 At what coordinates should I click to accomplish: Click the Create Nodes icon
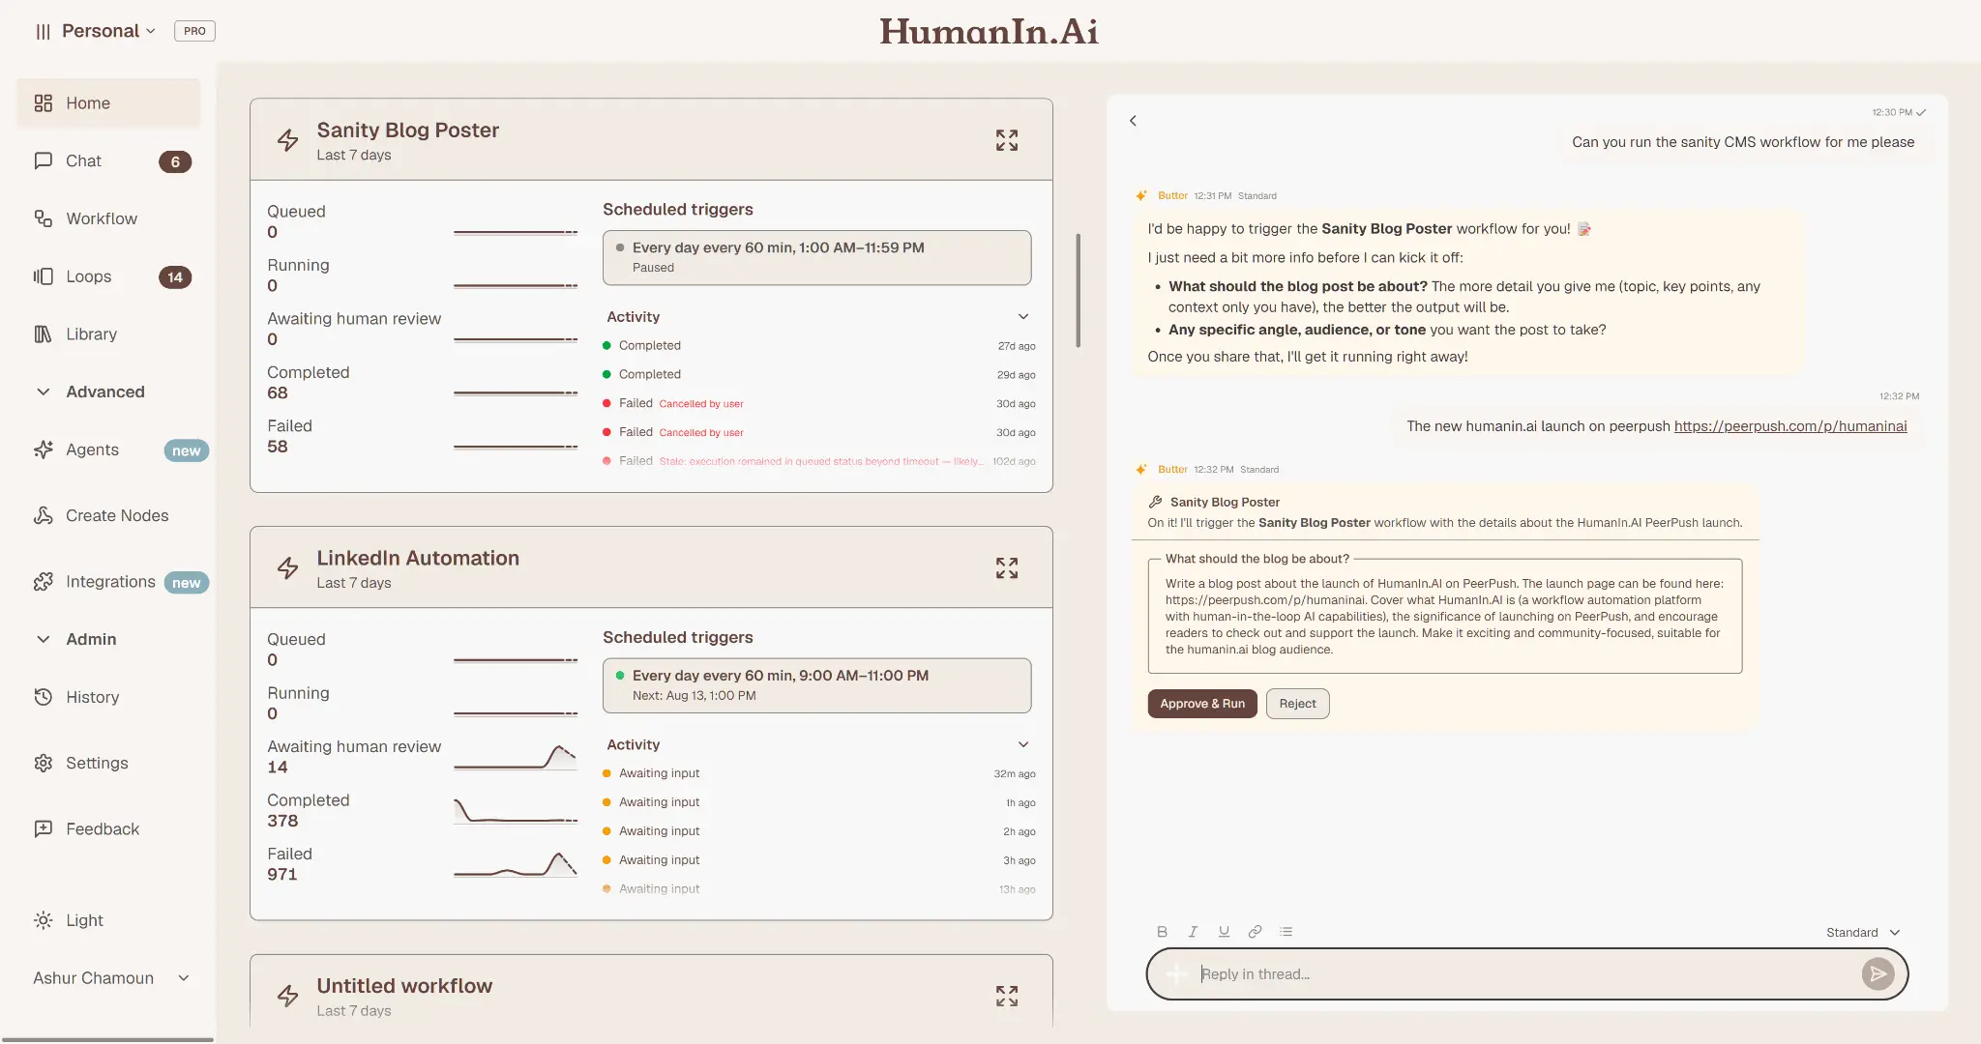pos(43,516)
